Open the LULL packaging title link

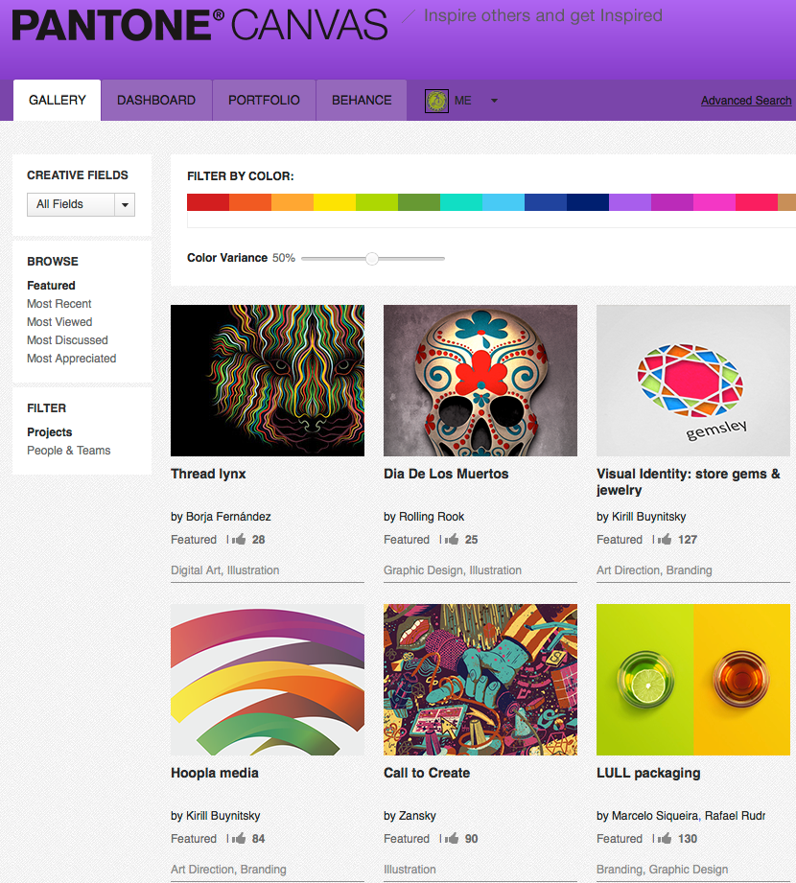(x=648, y=773)
